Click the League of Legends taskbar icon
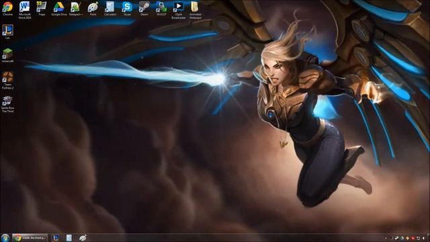430x242 pixels. pyautogui.click(x=55, y=238)
